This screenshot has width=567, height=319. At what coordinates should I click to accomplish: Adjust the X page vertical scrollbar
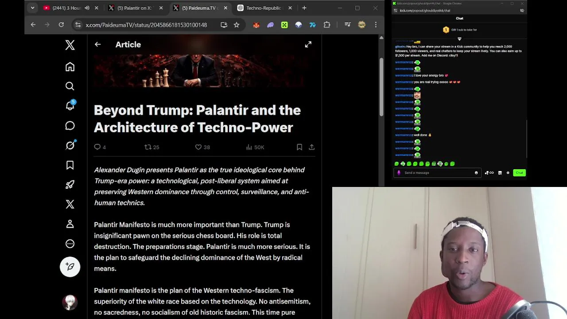(381, 86)
